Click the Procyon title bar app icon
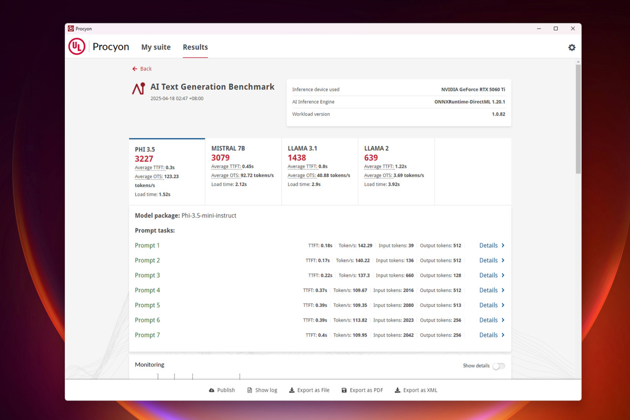630x420 pixels. 71,29
